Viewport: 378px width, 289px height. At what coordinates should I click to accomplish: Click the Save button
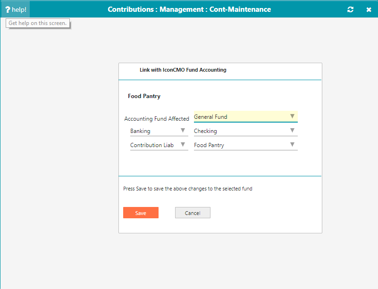[x=141, y=213]
